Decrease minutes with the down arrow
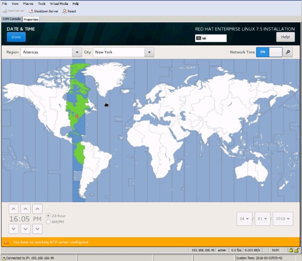 pyautogui.click(x=25, y=229)
